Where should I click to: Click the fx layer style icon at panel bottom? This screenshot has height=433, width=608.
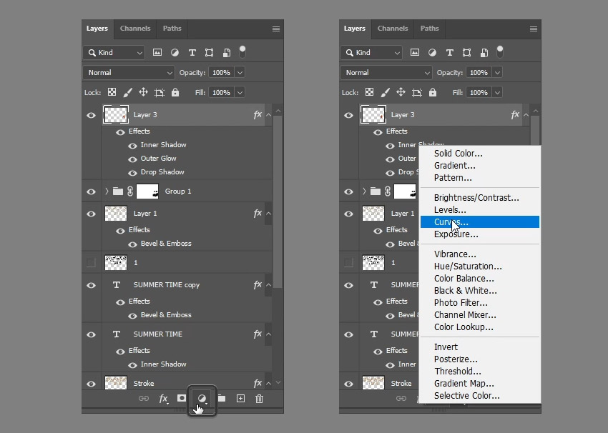pos(163,399)
